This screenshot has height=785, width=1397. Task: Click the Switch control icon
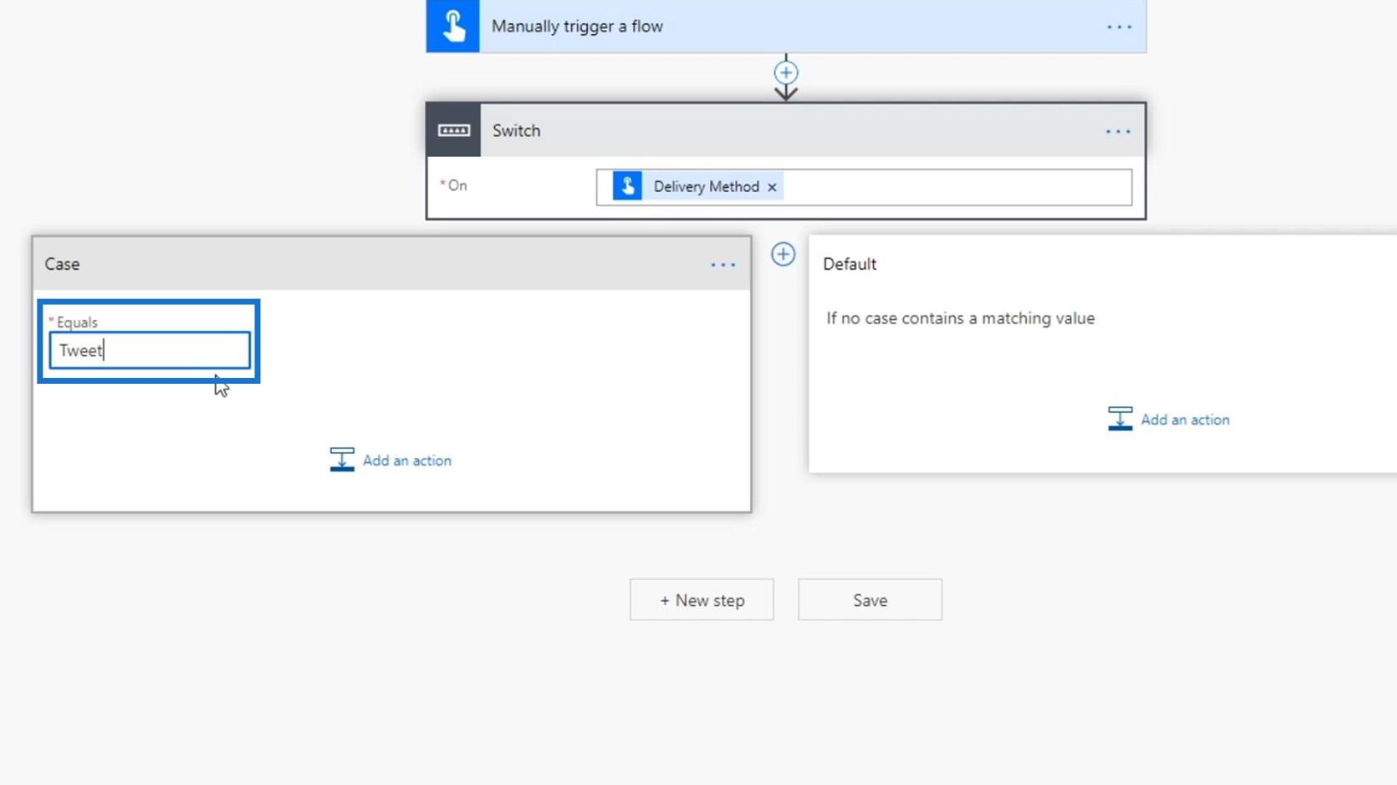[x=453, y=130]
